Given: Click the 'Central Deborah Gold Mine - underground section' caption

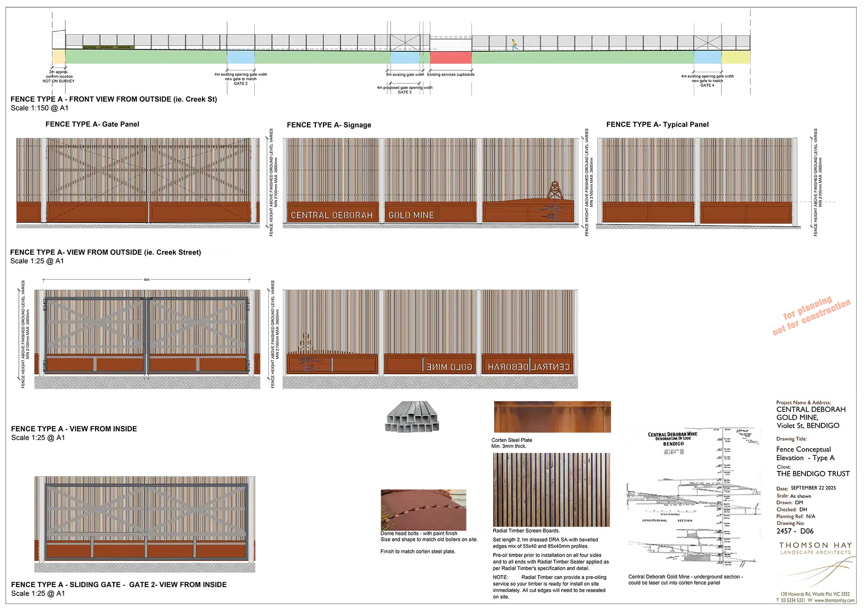Looking at the screenshot, I should 685,577.
